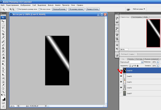The width and height of the screenshot is (161, 110).
Task: Show layer Слой 7 via visibility box
Action: coord(121,93)
